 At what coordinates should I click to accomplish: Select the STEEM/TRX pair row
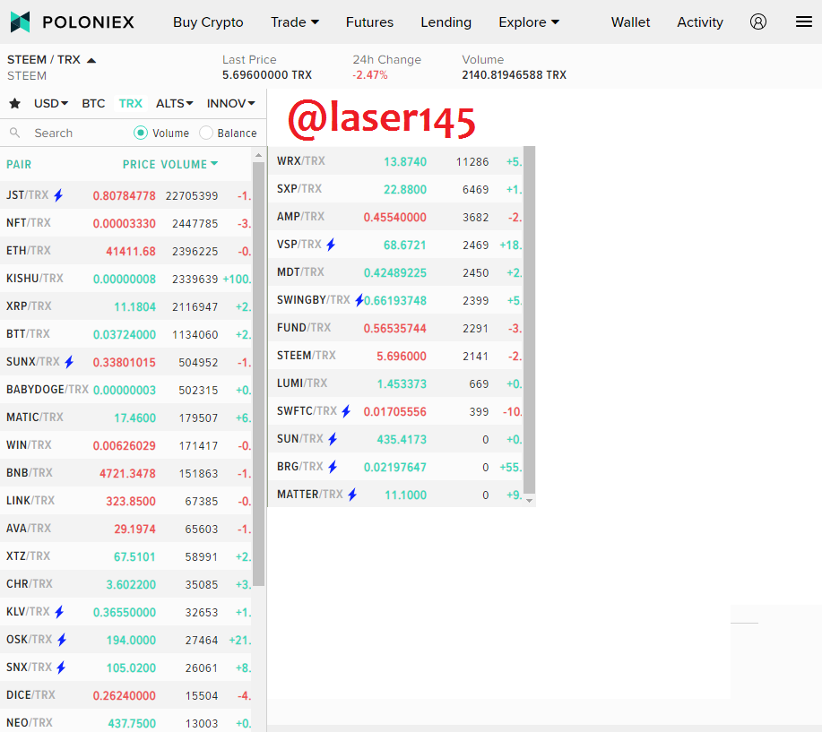point(396,356)
